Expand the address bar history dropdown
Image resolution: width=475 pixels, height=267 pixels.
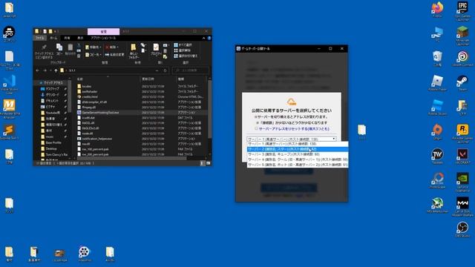point(157,70)
